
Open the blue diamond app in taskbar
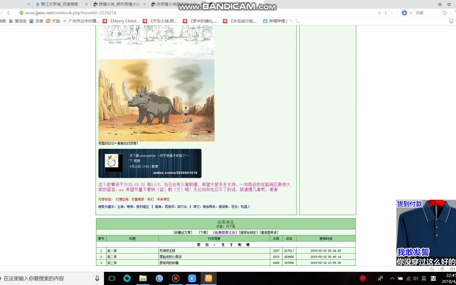[127, 278]
